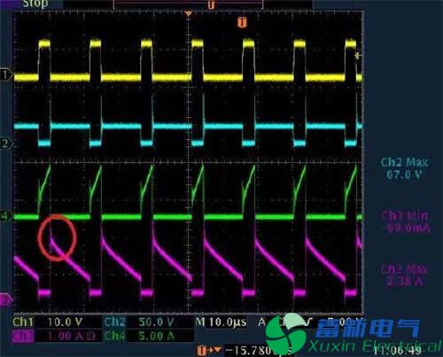Click the orange trigger point T icon
The width and height of the screenshot is (443, 357).
click(242, 22)
